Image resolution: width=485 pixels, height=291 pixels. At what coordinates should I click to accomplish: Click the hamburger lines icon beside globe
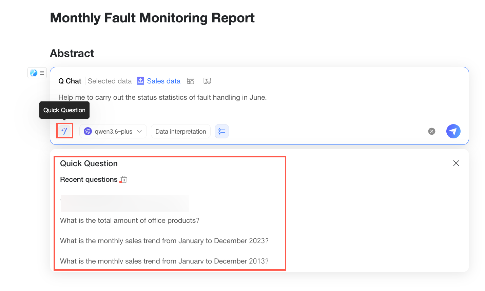point(42,73)
